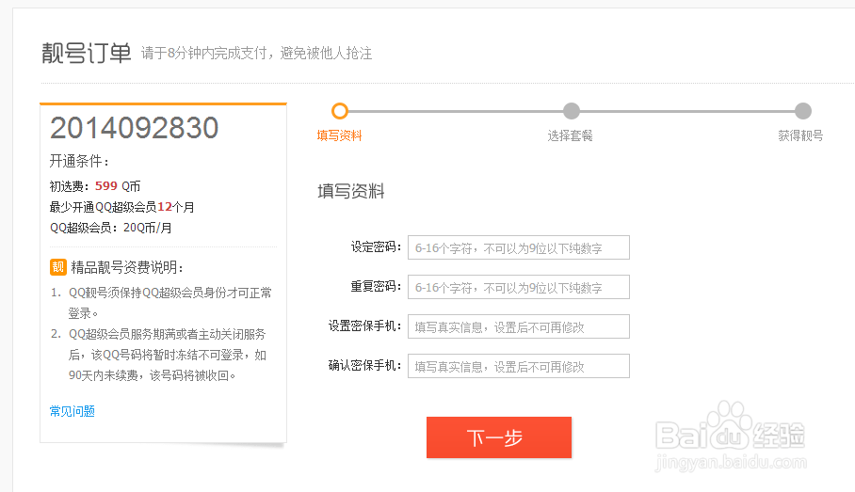
Task: Click the 选择套餐 step label
Action: click(570, 135)
